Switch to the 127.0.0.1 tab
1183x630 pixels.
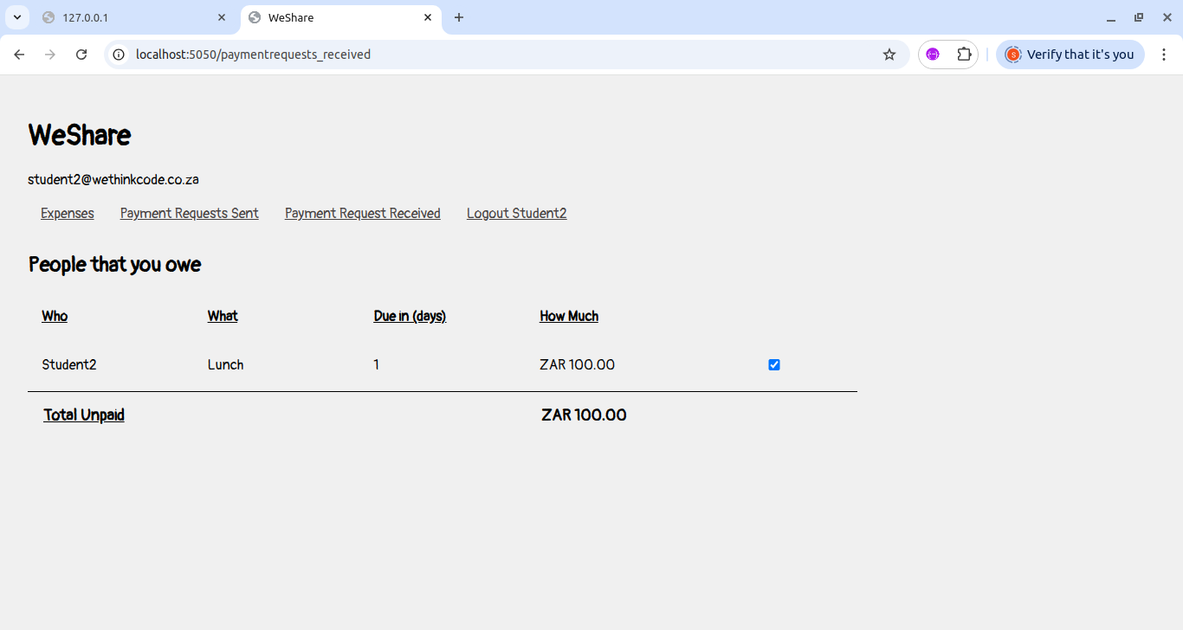click(x=130, y=16)
